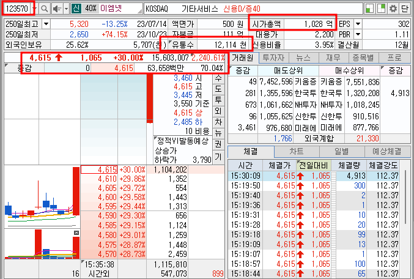Click the 체결량 column header
The image size is (414, 279).
349,166
